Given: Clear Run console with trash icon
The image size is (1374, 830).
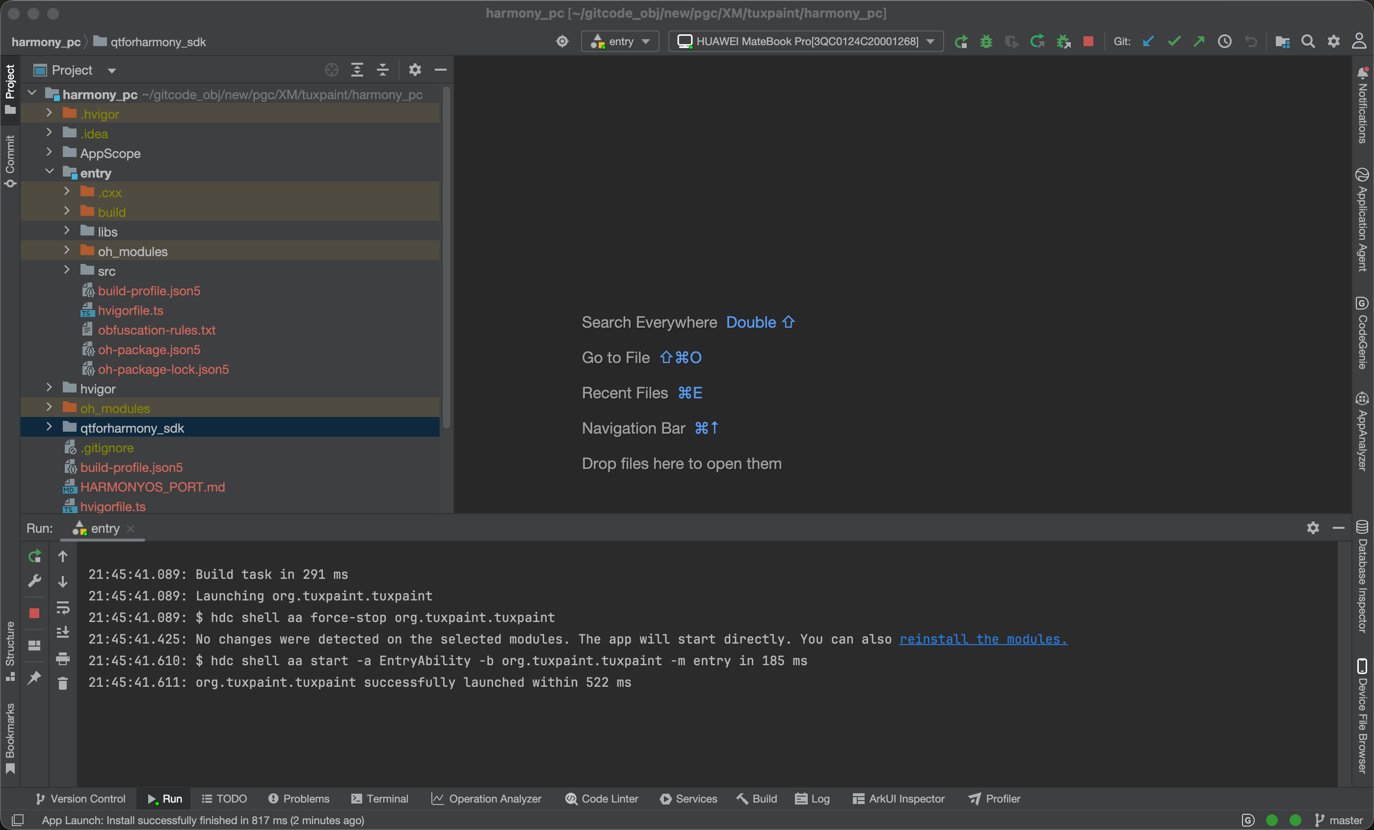Looking at the screenshot, I should coord(62,683).
